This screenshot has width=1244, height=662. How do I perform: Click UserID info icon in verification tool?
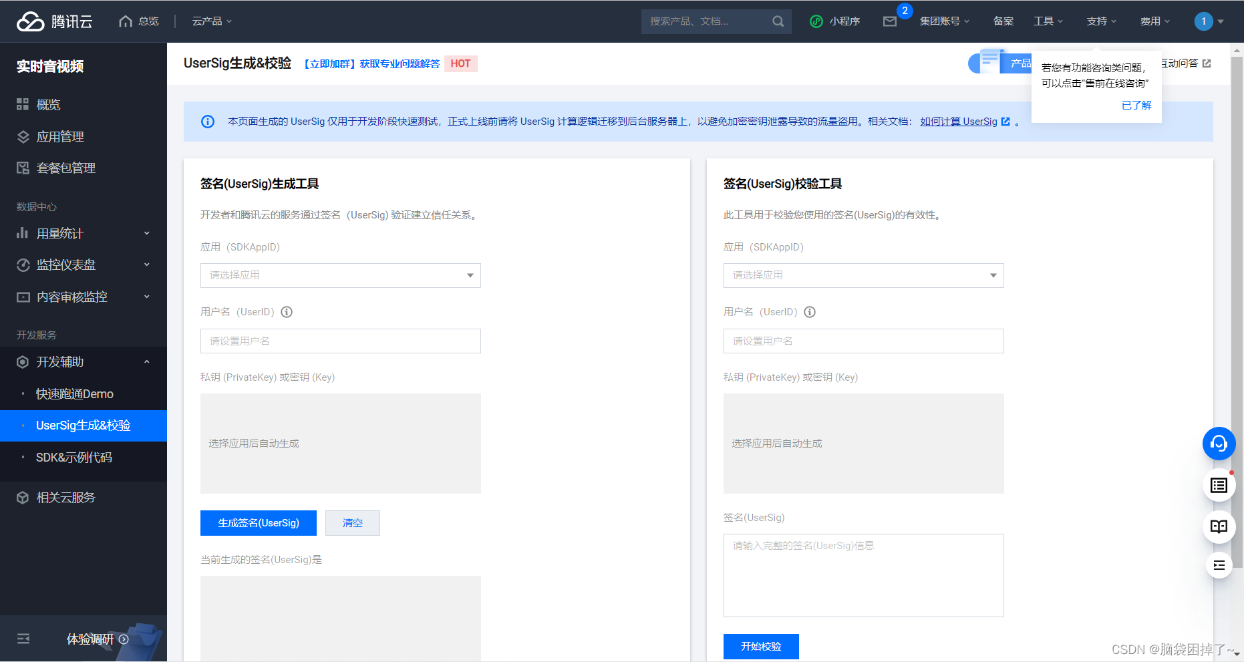(x=810, y=312)
